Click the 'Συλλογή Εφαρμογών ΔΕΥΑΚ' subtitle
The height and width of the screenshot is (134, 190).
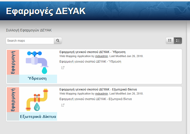click(x=29, y=30)
